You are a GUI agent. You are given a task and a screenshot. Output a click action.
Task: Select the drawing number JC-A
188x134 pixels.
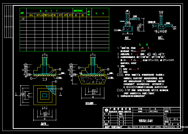point(176,119)
